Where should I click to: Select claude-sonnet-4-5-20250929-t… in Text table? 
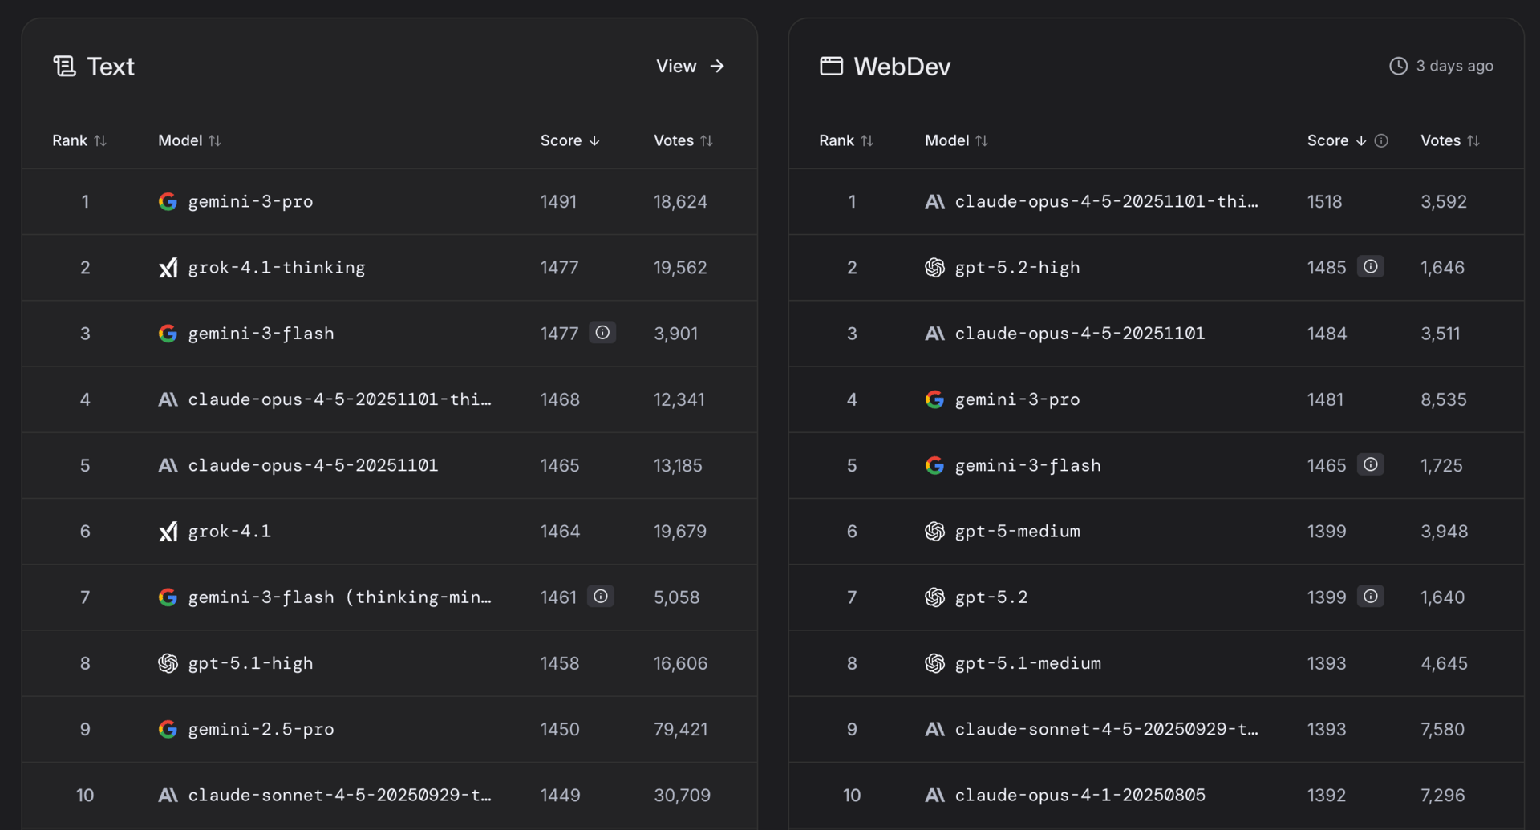[x=340, y=796]
